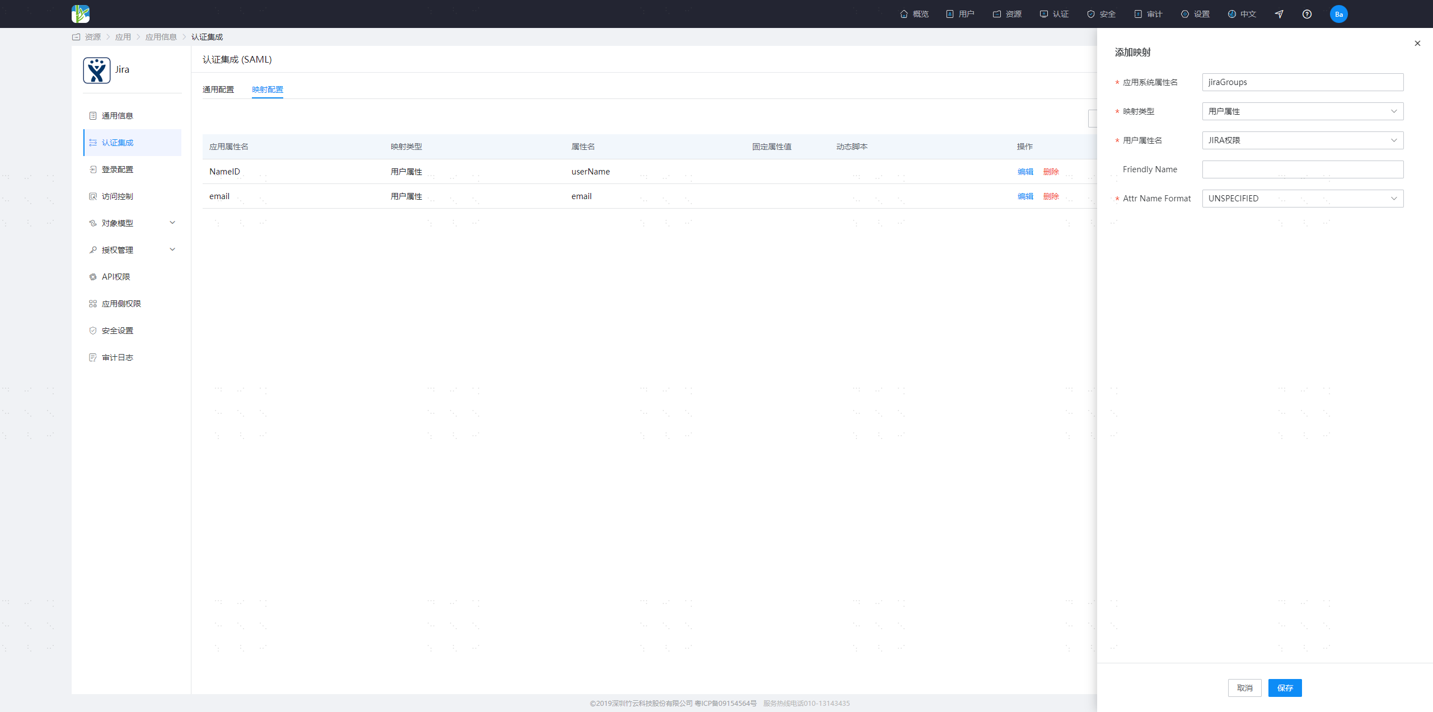
Task: Click the NameID cell in table
Action: click(224, 172)
